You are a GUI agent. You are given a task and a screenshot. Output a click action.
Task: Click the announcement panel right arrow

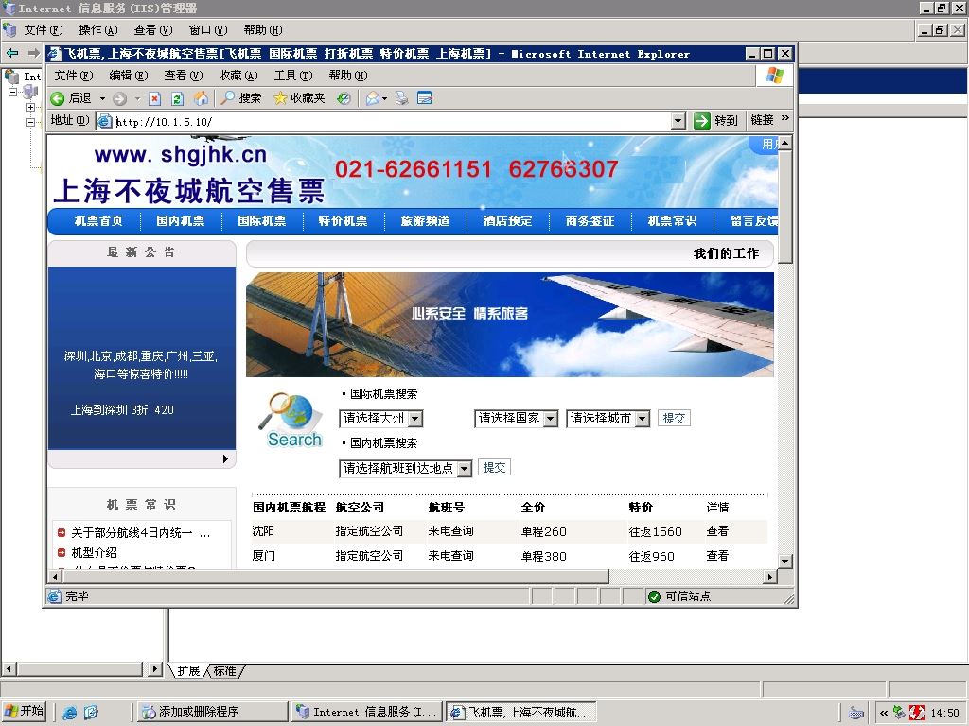pos(225,458)
